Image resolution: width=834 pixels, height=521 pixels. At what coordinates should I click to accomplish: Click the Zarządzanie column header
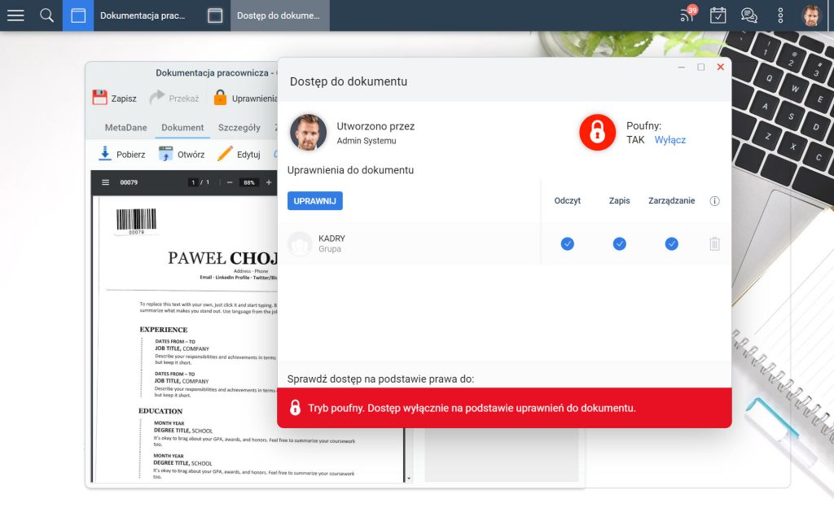tap(671, 200)
